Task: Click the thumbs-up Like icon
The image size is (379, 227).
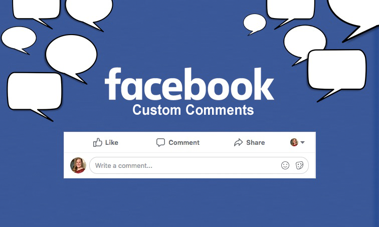Action: (98, 142)
